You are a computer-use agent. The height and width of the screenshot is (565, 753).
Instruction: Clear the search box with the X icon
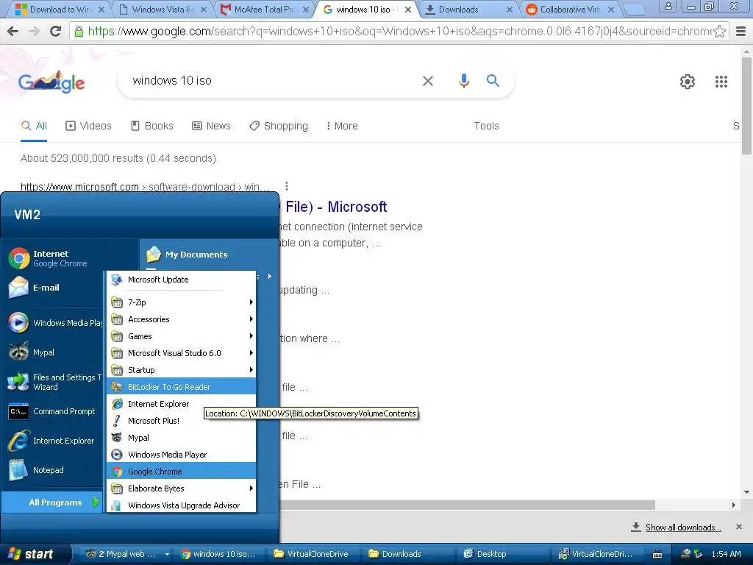coord(427,81)
